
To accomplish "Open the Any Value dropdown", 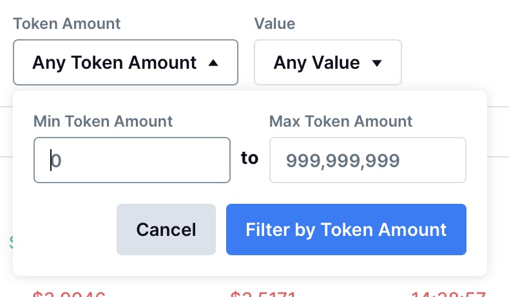I will (328, 62).
